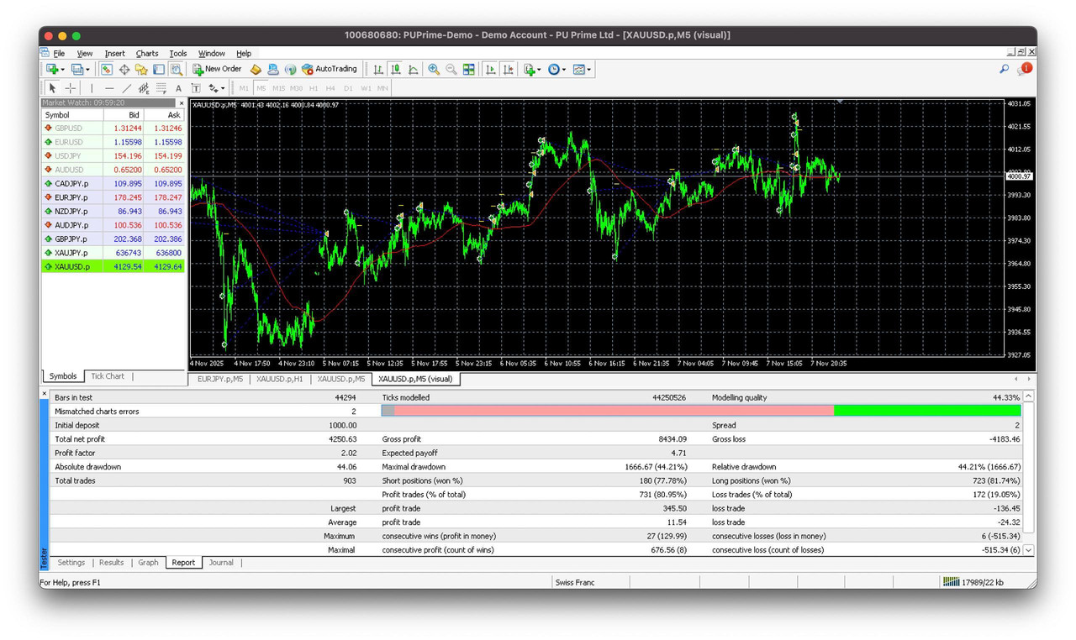Switch timeframe to M15
The height and width of the screenshot is (640, 1076).
click(278, 87)
